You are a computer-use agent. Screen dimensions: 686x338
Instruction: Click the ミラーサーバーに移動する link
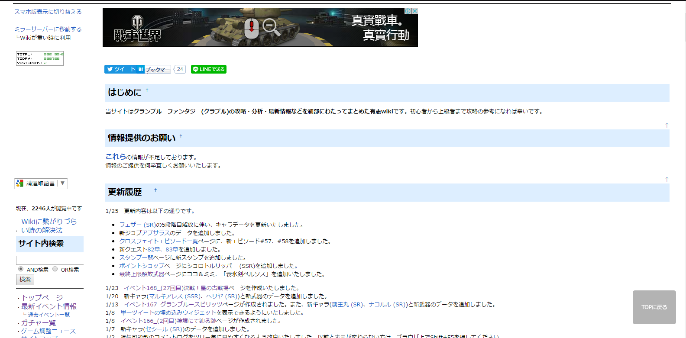click(x=48, y=29)
